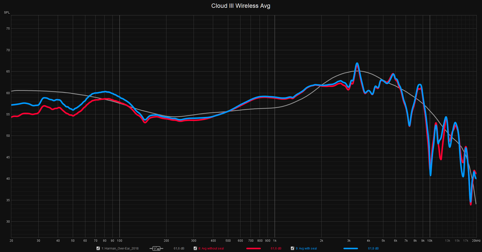Image resolution: width=482 pixels, height=252 pixels.
Task: Uncheck the Harman_Over-Ear_2018 trace checkbox
Action: pyautogui.click(x=98, y=248)
